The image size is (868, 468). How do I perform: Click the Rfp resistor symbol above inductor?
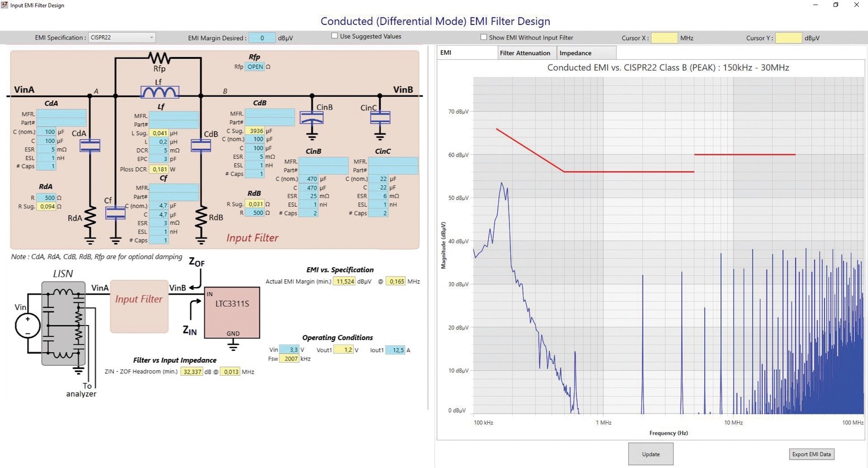[159, 58]
